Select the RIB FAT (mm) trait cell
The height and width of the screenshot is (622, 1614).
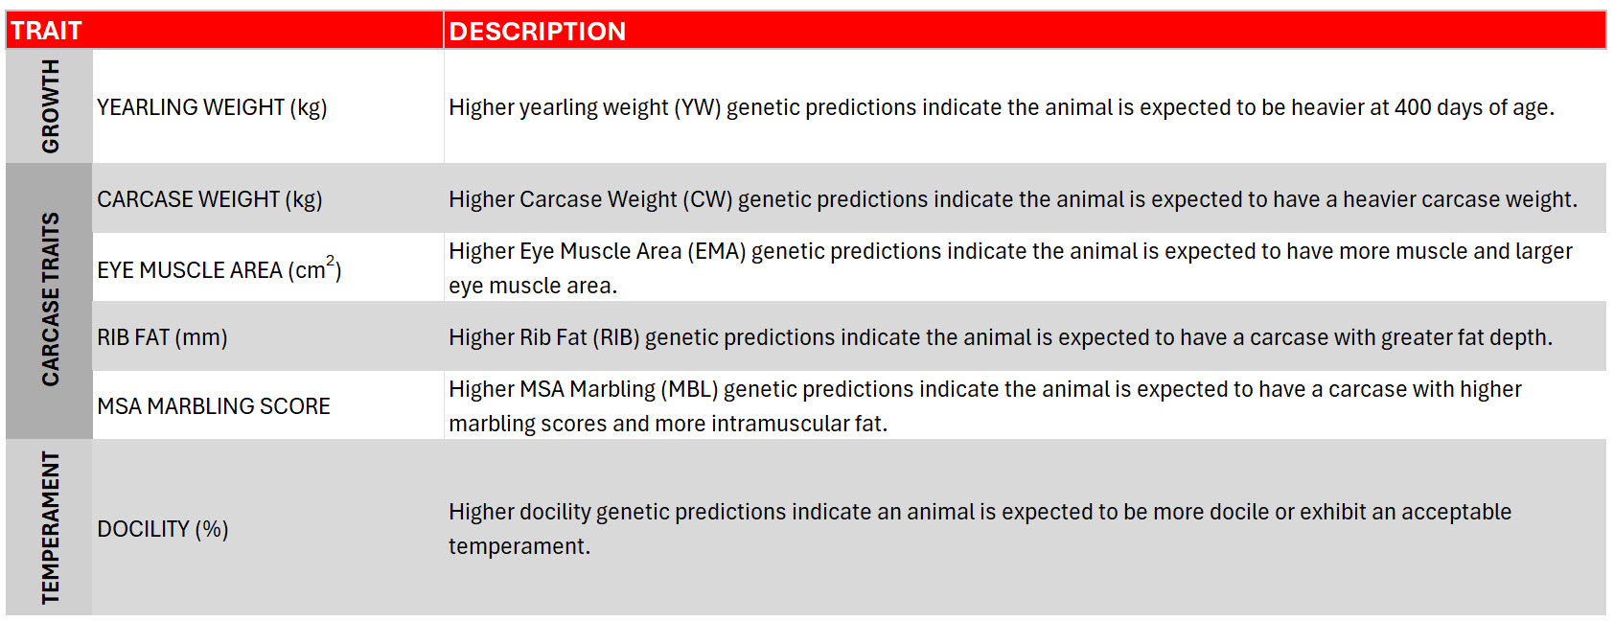[x=162, y=337]
